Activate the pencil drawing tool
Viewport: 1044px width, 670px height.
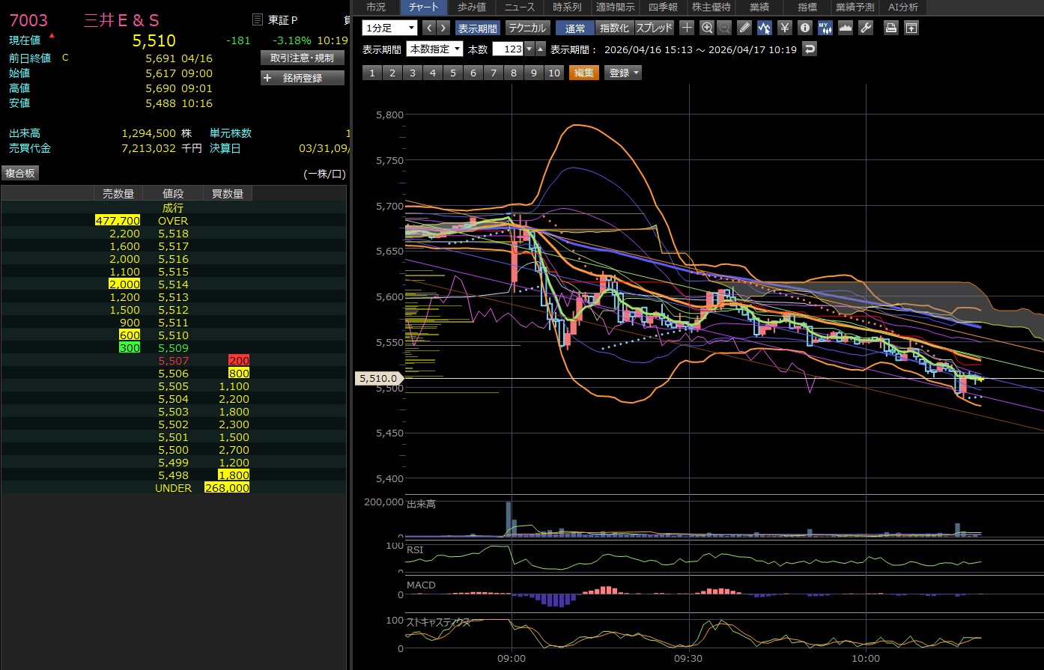(x=744, y=28)
